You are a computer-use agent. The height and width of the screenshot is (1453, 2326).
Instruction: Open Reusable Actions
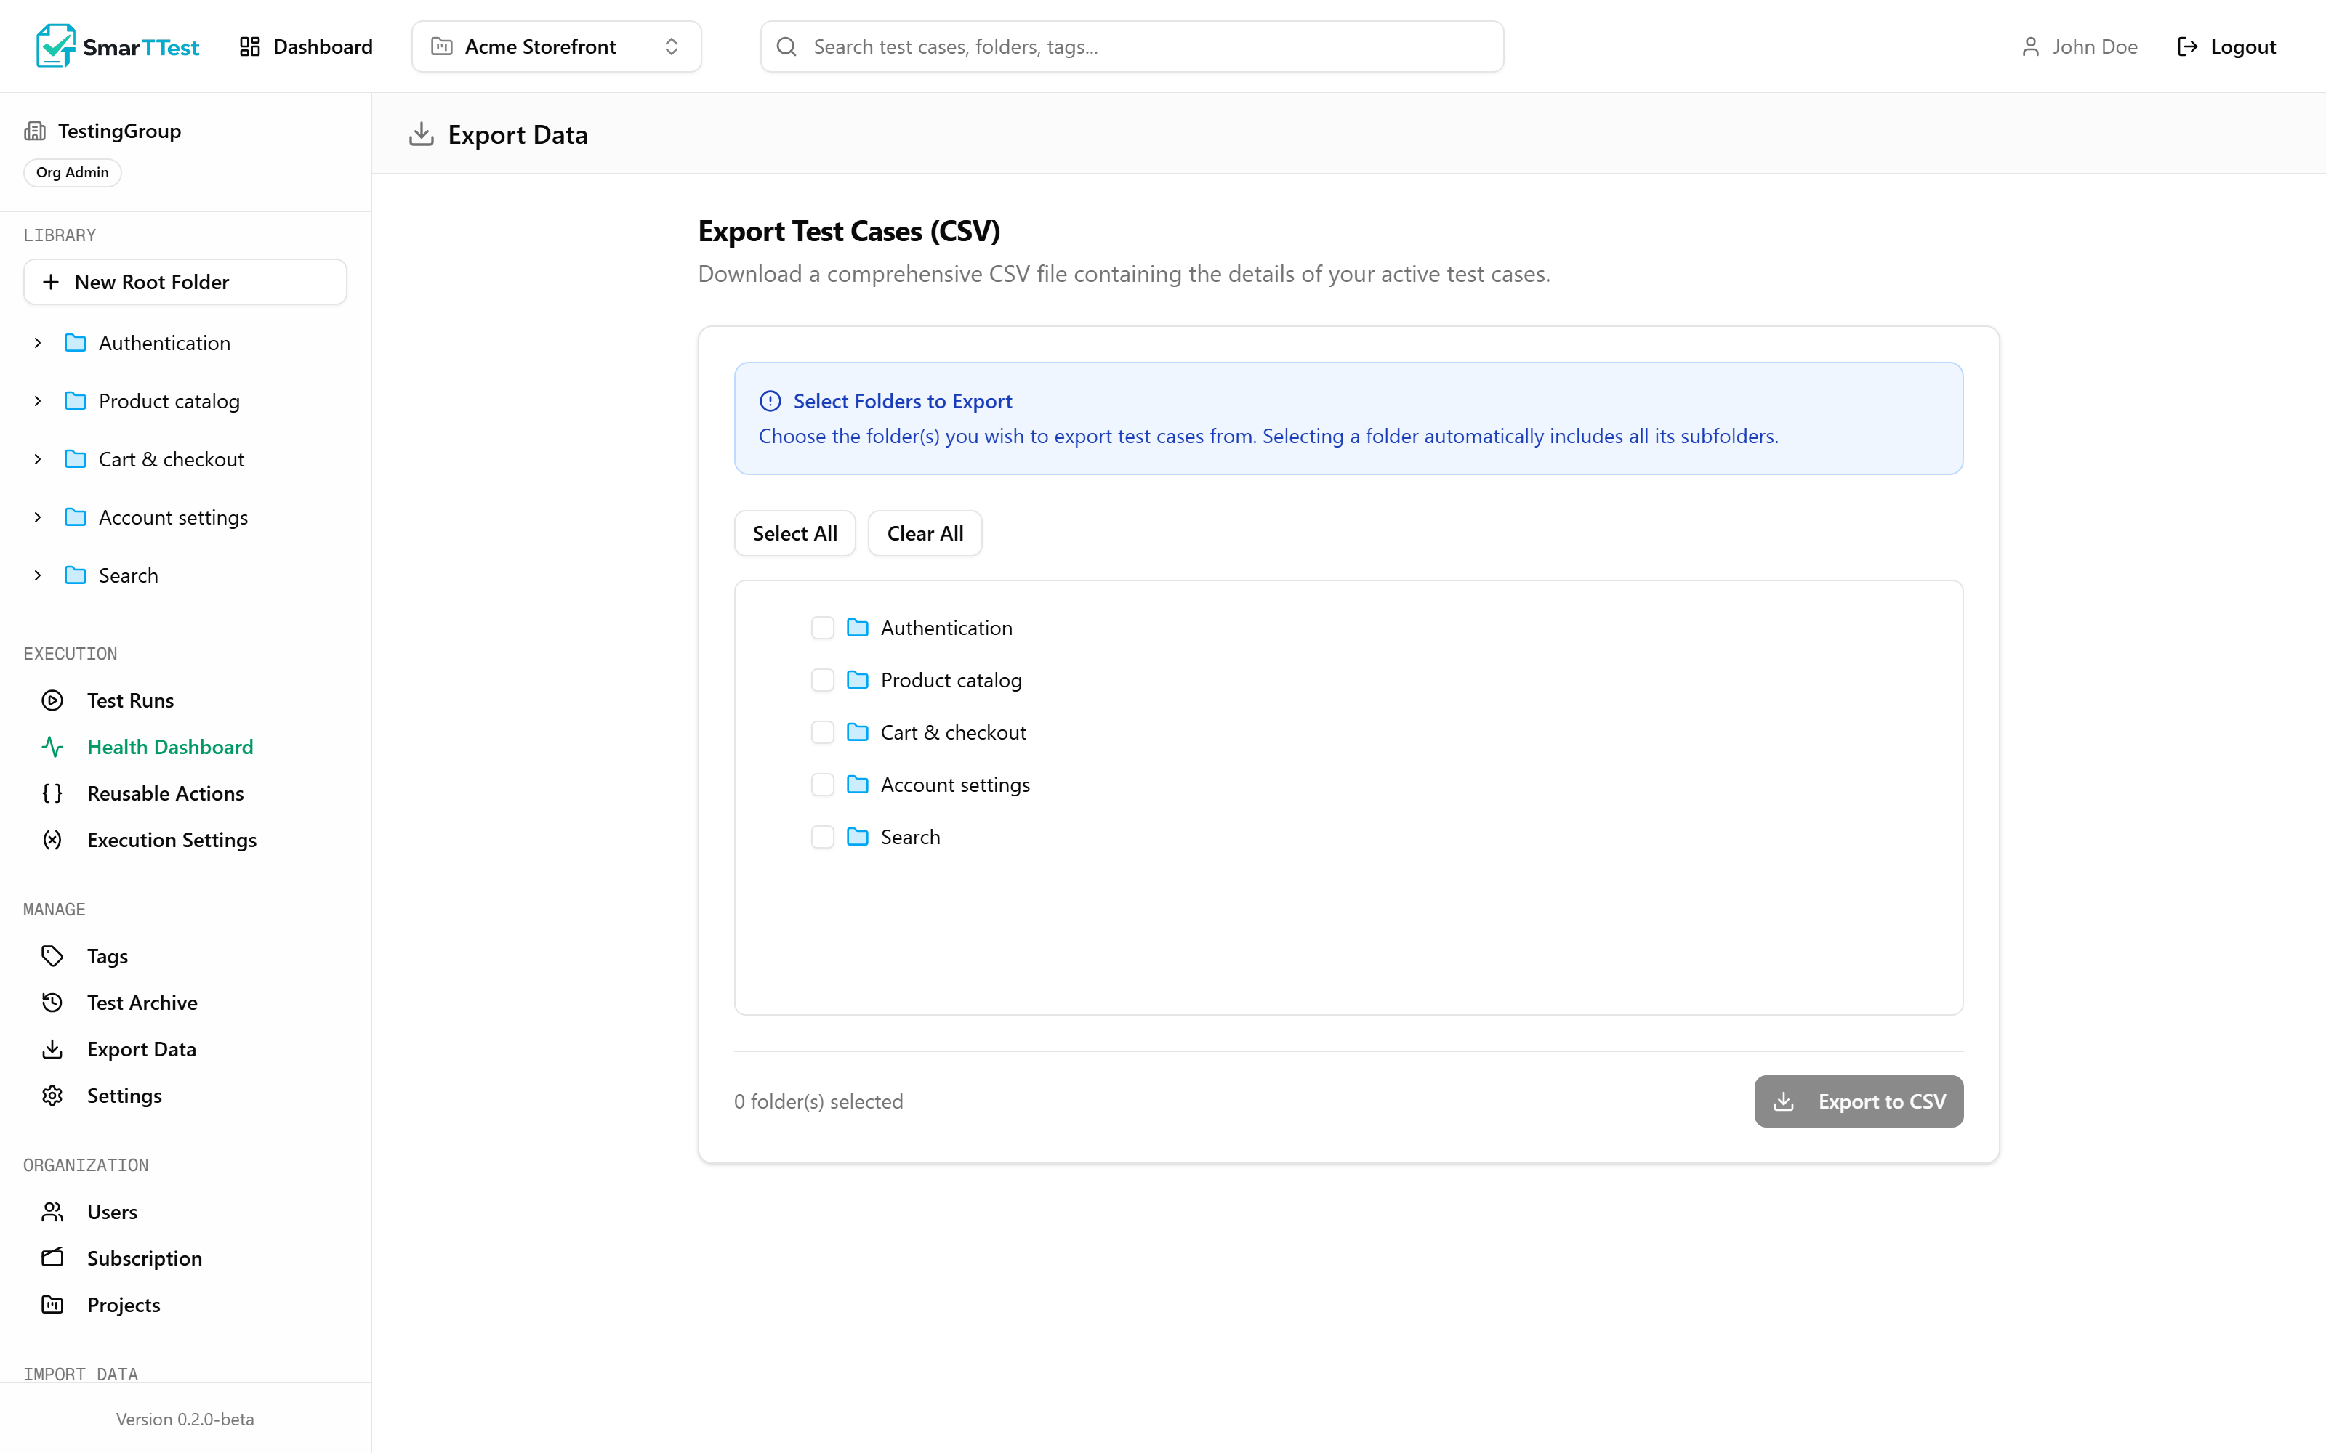point(165,793)
